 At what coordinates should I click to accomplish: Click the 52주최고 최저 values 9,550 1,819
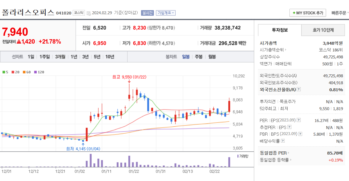coord(331,108)
